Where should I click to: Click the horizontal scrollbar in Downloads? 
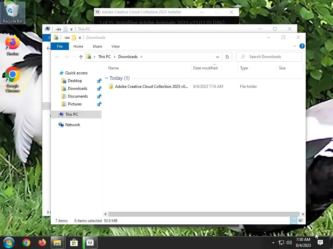[204, 214]
